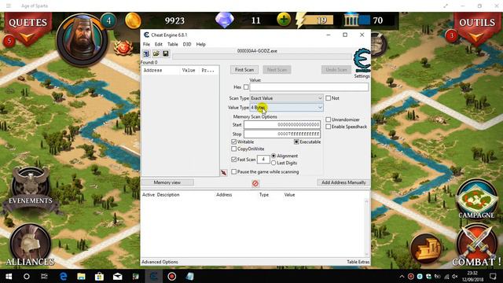The height and width of the screenshot is (283, 503).
Task: Toggle the Writable checkbox
Action: pos(234,141)
